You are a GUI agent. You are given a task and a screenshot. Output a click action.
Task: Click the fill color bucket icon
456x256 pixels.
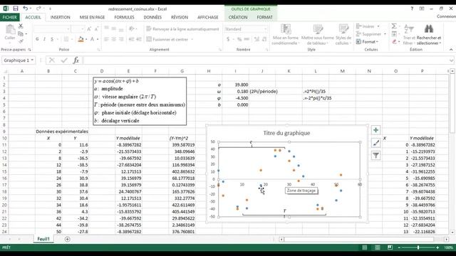[81, 39]
